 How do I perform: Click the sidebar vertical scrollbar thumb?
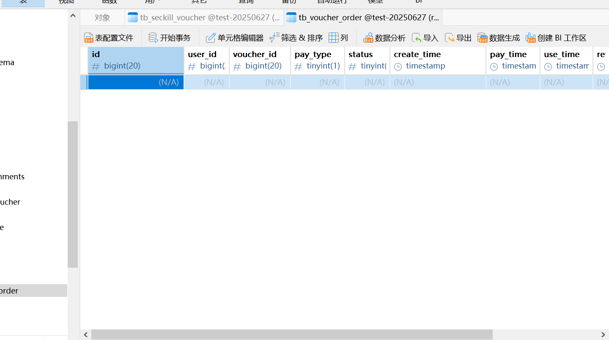pyautogui.click(x=73, y=195)
